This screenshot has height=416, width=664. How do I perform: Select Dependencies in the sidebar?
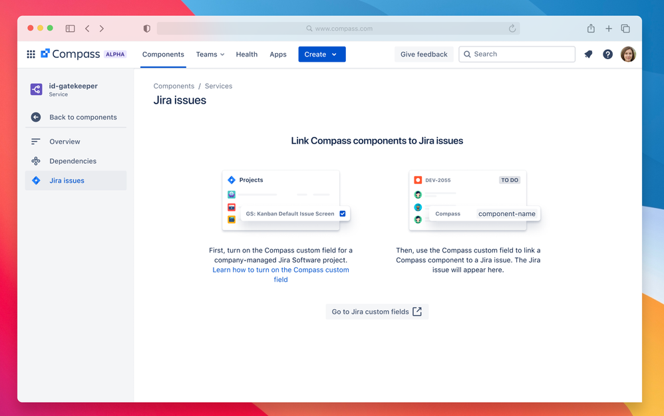tap(76, 161)
